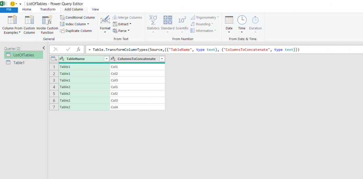Viewport: 363px width, 179px height.
Task: Select row number 4
Action: pyautogui.click(x=54, y=87)
